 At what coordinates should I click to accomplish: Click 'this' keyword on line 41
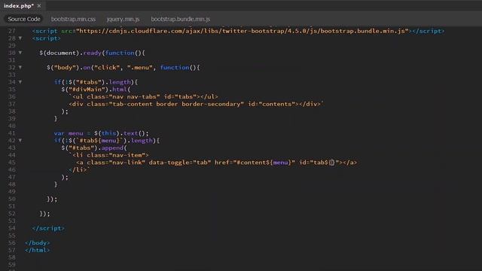pyautogui.click(x=108, y=133)
